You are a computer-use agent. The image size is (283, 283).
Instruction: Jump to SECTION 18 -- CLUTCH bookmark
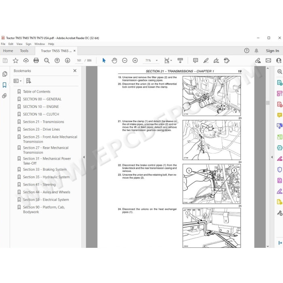pos(41,114)
